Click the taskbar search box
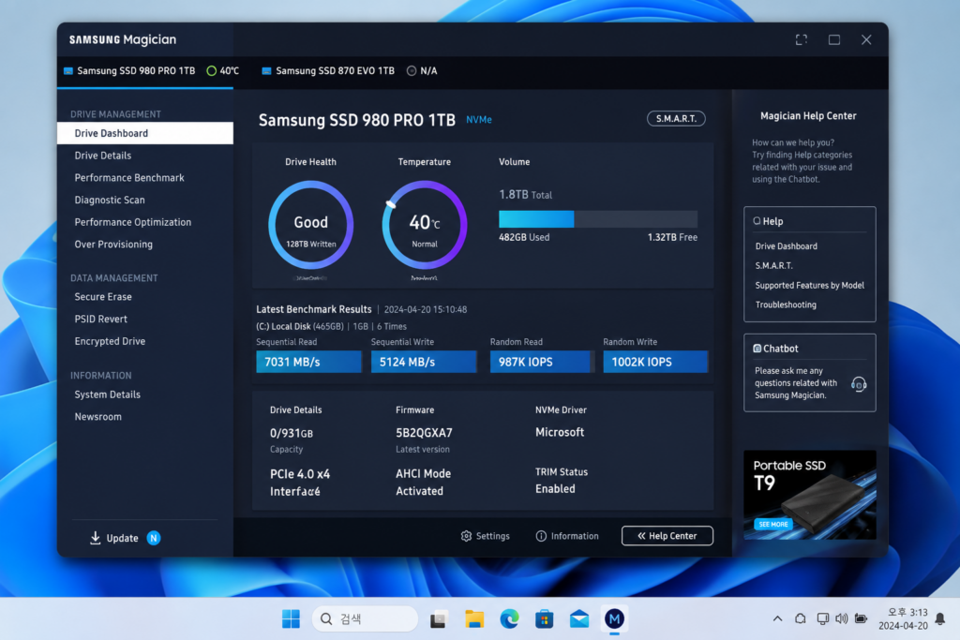This screenshot has height=640, width=960. pos(365,619)
